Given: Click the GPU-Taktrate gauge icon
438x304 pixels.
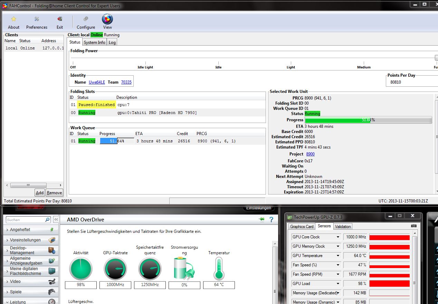Looking at the screenshot, I should [x=115, y=269].
